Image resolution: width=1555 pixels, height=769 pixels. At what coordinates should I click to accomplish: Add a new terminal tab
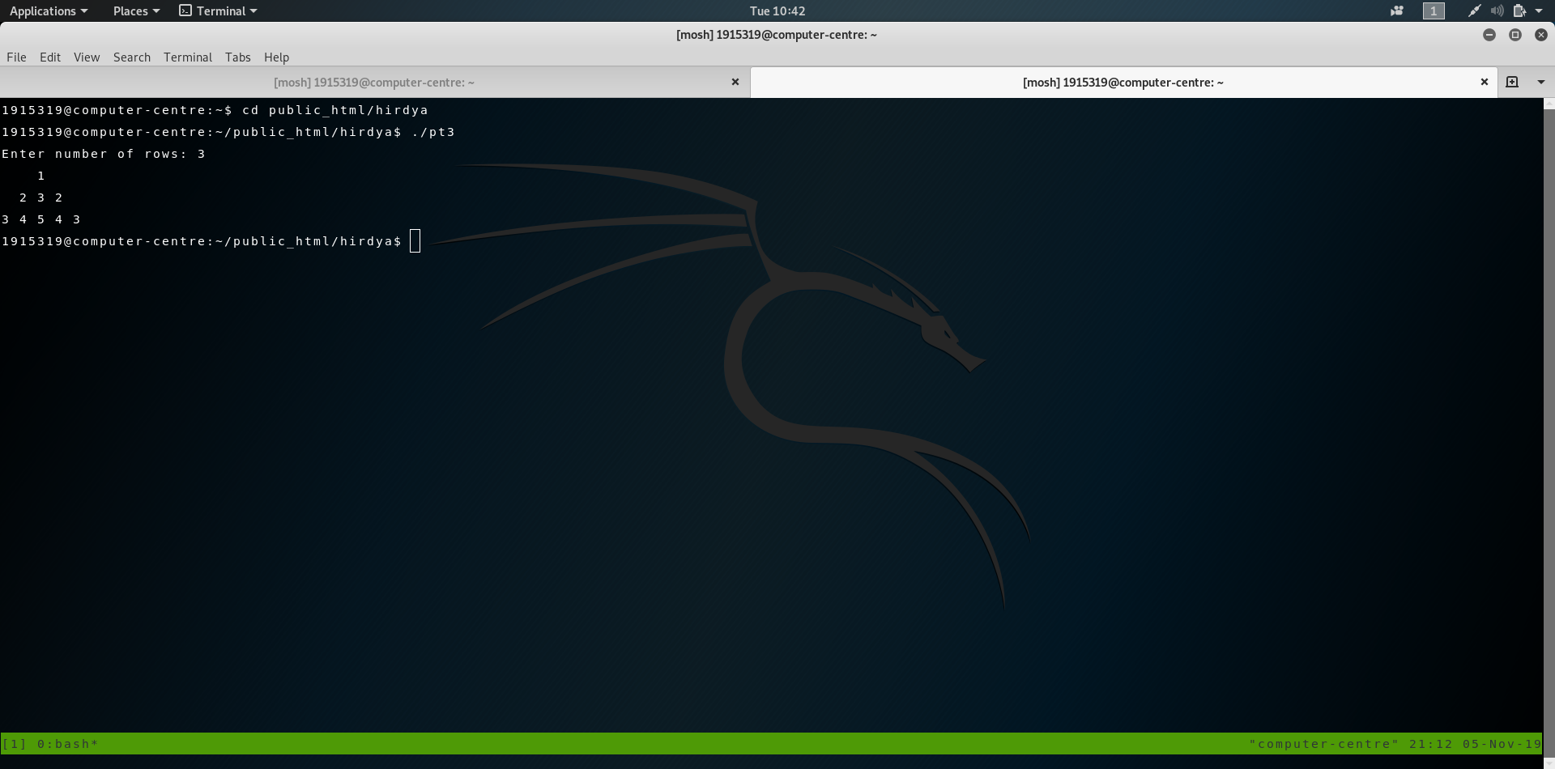(1512, 82)
